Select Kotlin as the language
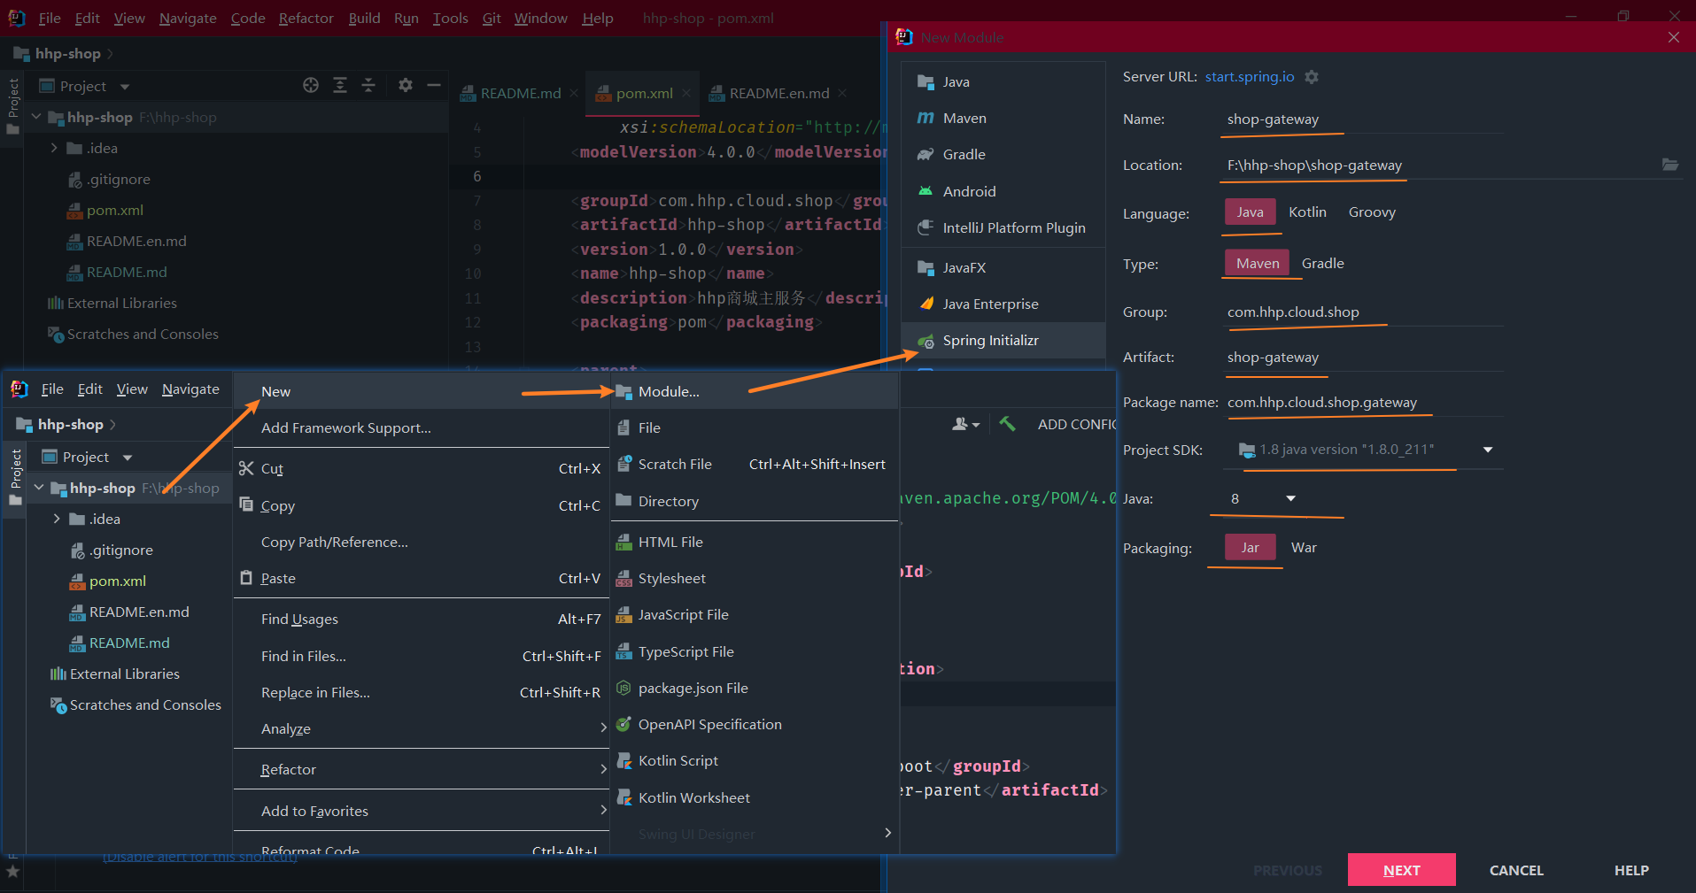The height and width of the screenshot is (893, 1696). pos(1307,212)
